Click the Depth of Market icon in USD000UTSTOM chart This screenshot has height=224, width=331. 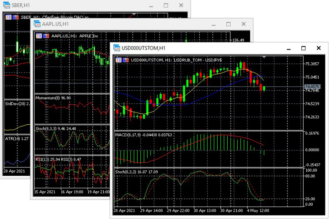tap(118, 60)
